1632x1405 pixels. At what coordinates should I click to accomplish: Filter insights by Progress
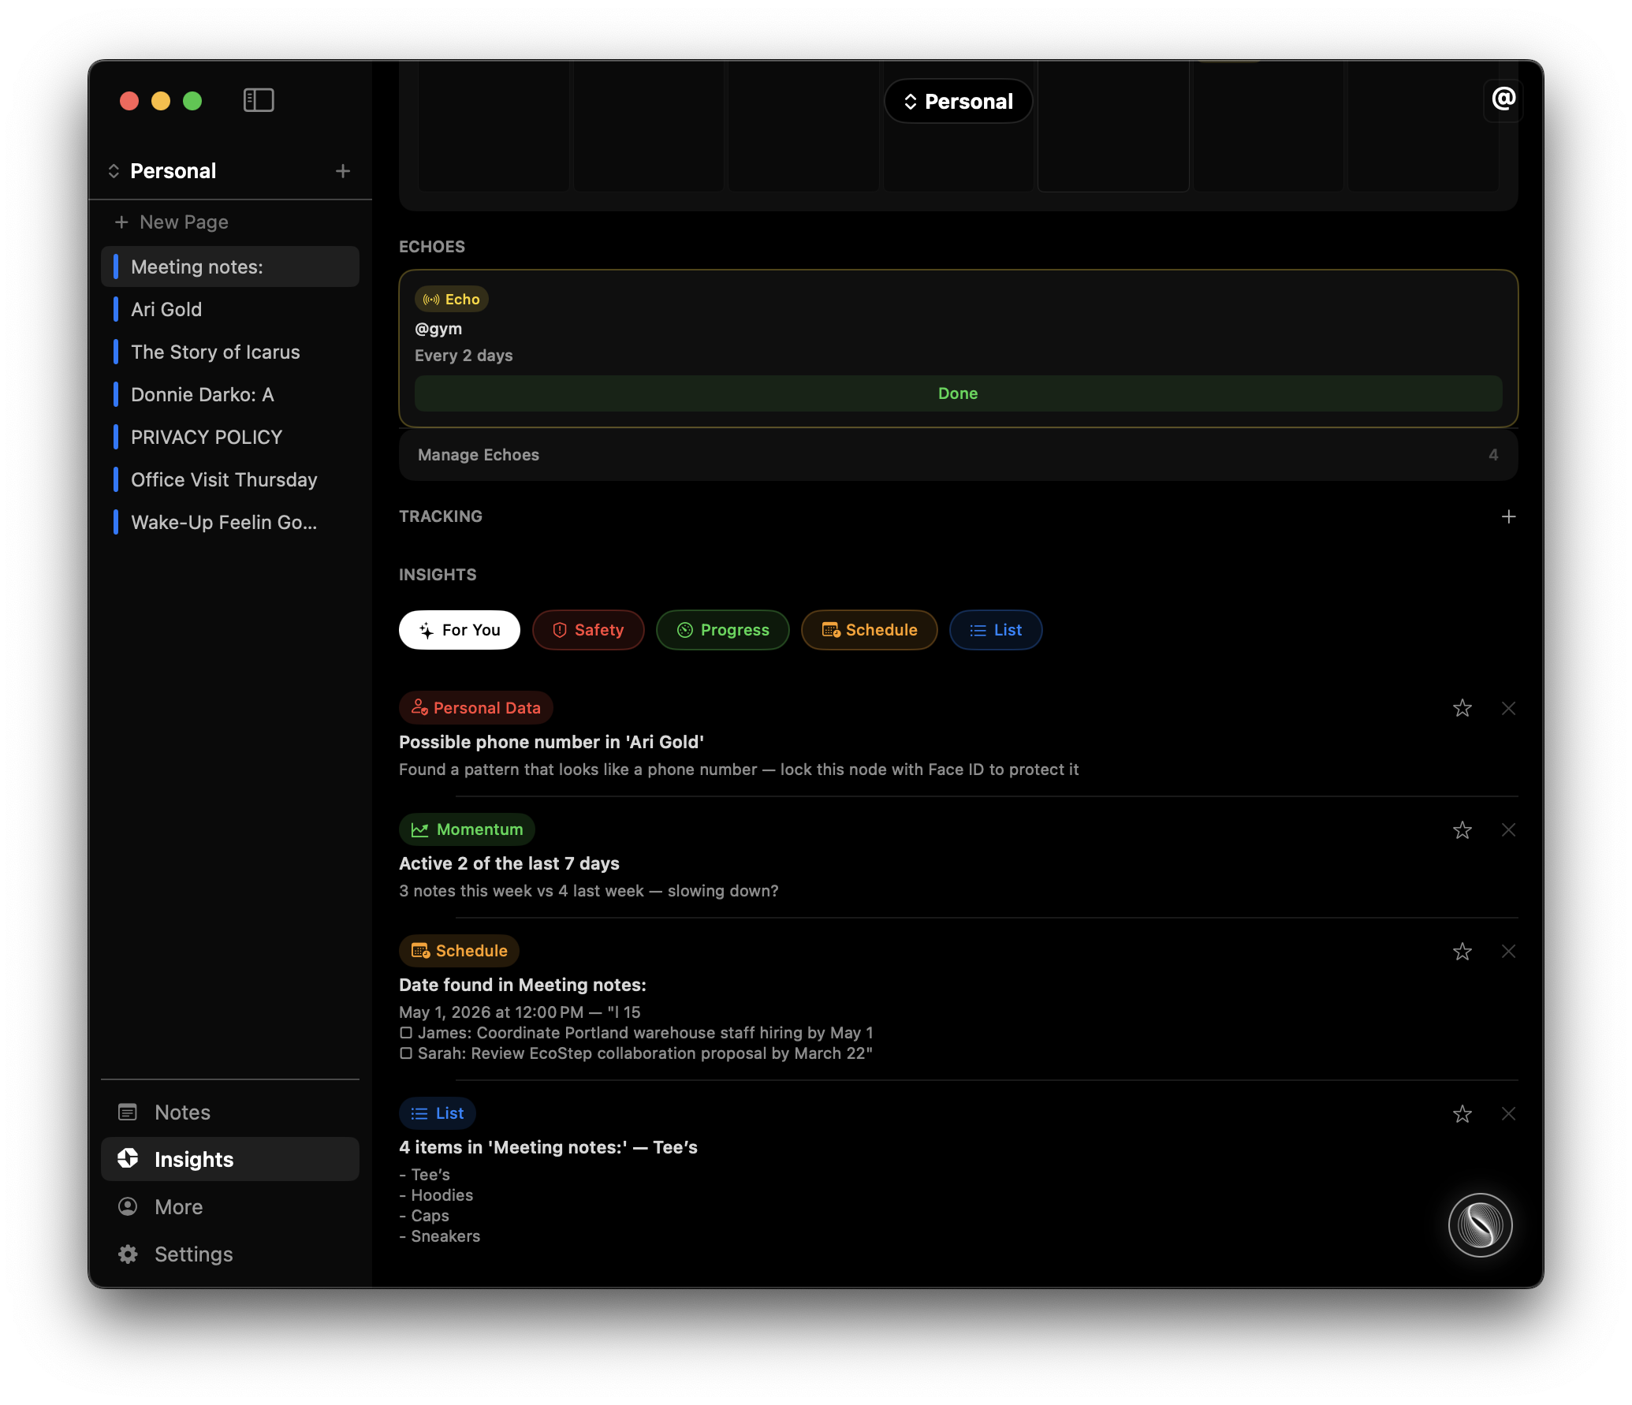(722, 629)
